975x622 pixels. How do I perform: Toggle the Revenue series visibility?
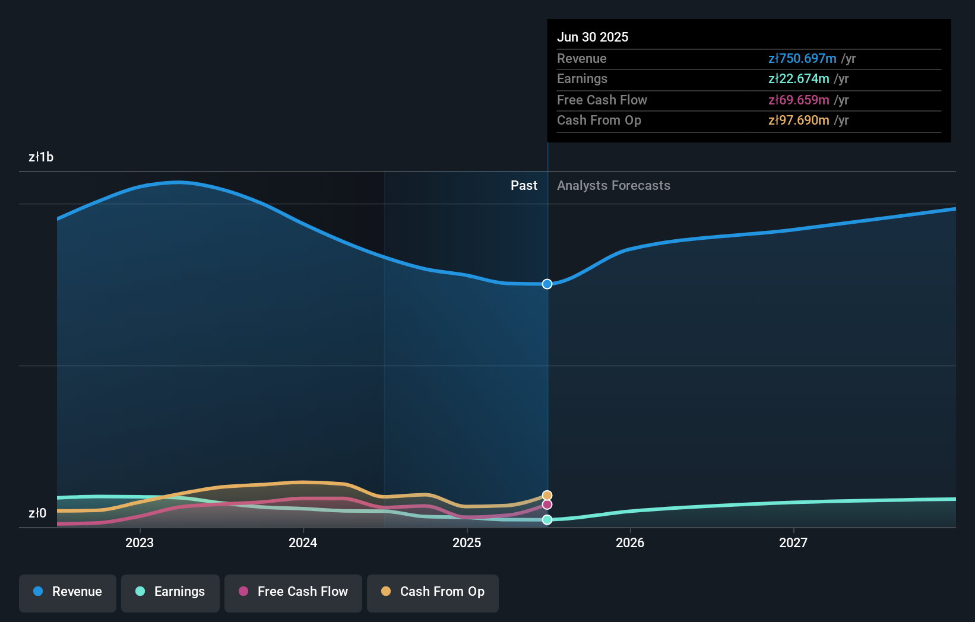click(x=67, y=592)
